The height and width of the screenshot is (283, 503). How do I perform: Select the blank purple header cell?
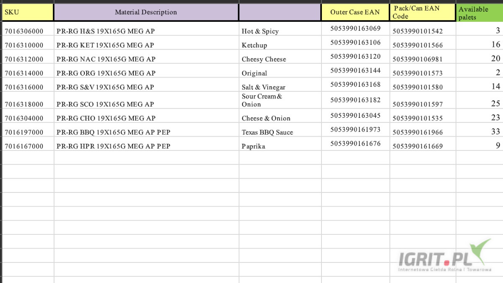(280, 12)
